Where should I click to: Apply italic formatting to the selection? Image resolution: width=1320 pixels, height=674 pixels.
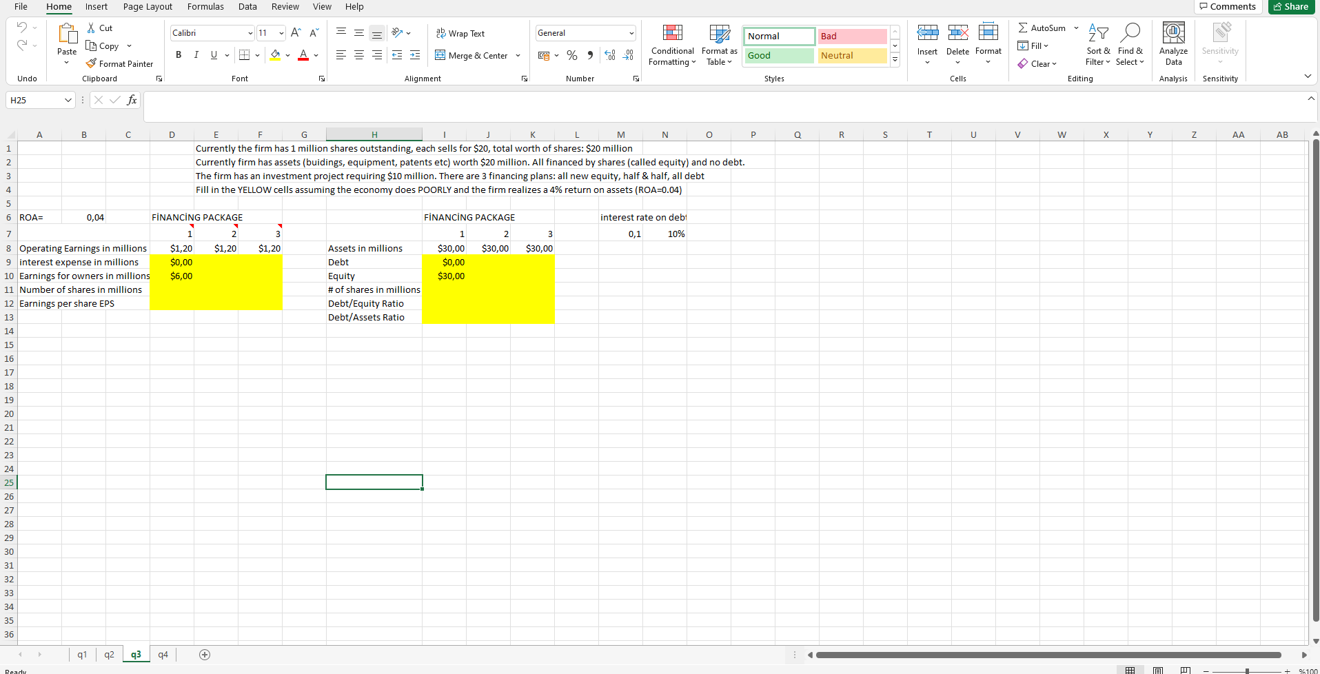tap(196, 55)
